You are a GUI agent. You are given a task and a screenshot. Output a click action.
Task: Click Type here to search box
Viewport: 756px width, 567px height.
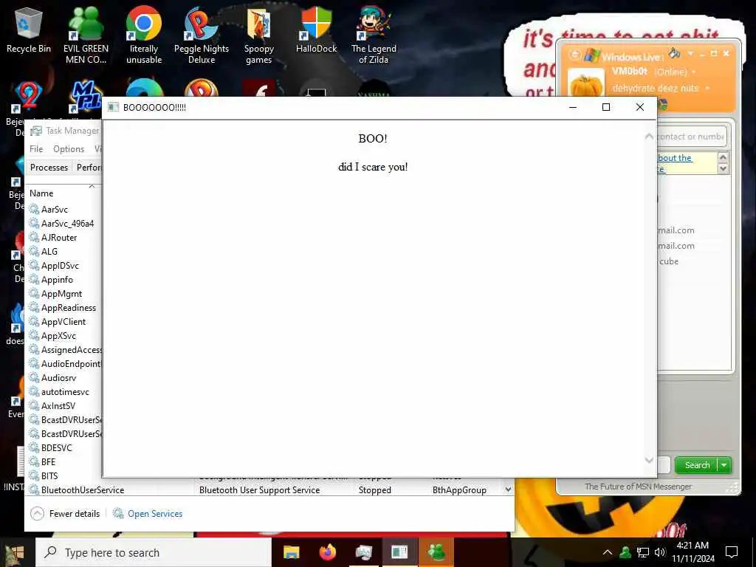tap(154, 552)
